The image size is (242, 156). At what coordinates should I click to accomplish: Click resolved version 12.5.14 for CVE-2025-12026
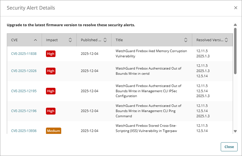(x=202, y=76)
